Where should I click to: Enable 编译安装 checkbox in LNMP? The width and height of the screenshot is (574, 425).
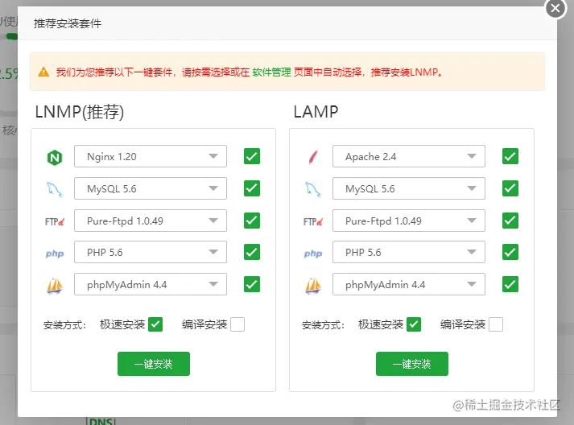point(237,324)
